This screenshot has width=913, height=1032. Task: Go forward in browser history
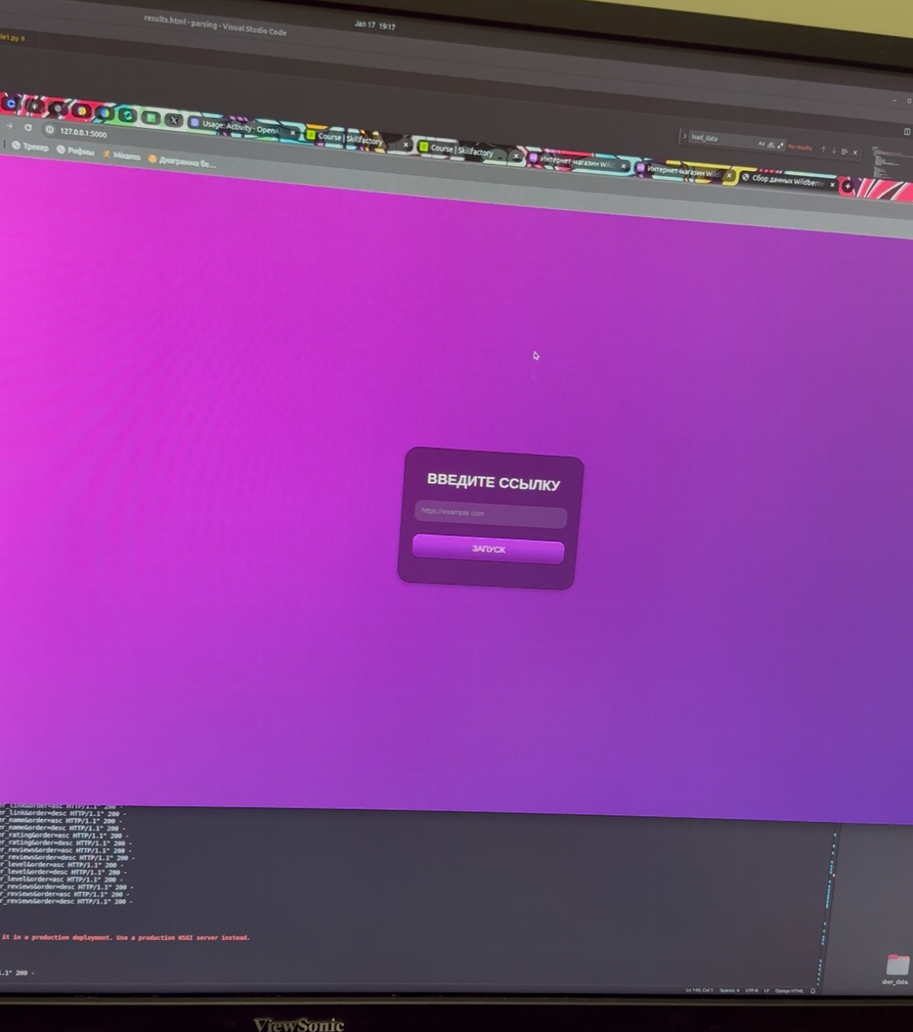[9, 126]
